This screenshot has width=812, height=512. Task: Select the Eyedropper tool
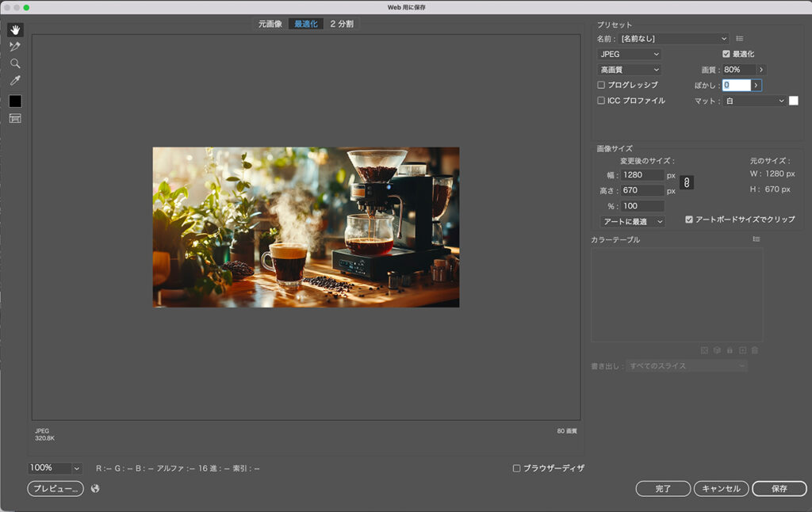(x=15, y=80)
